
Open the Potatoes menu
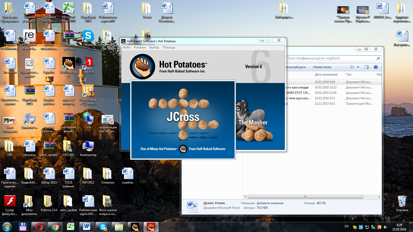(140, 47)
